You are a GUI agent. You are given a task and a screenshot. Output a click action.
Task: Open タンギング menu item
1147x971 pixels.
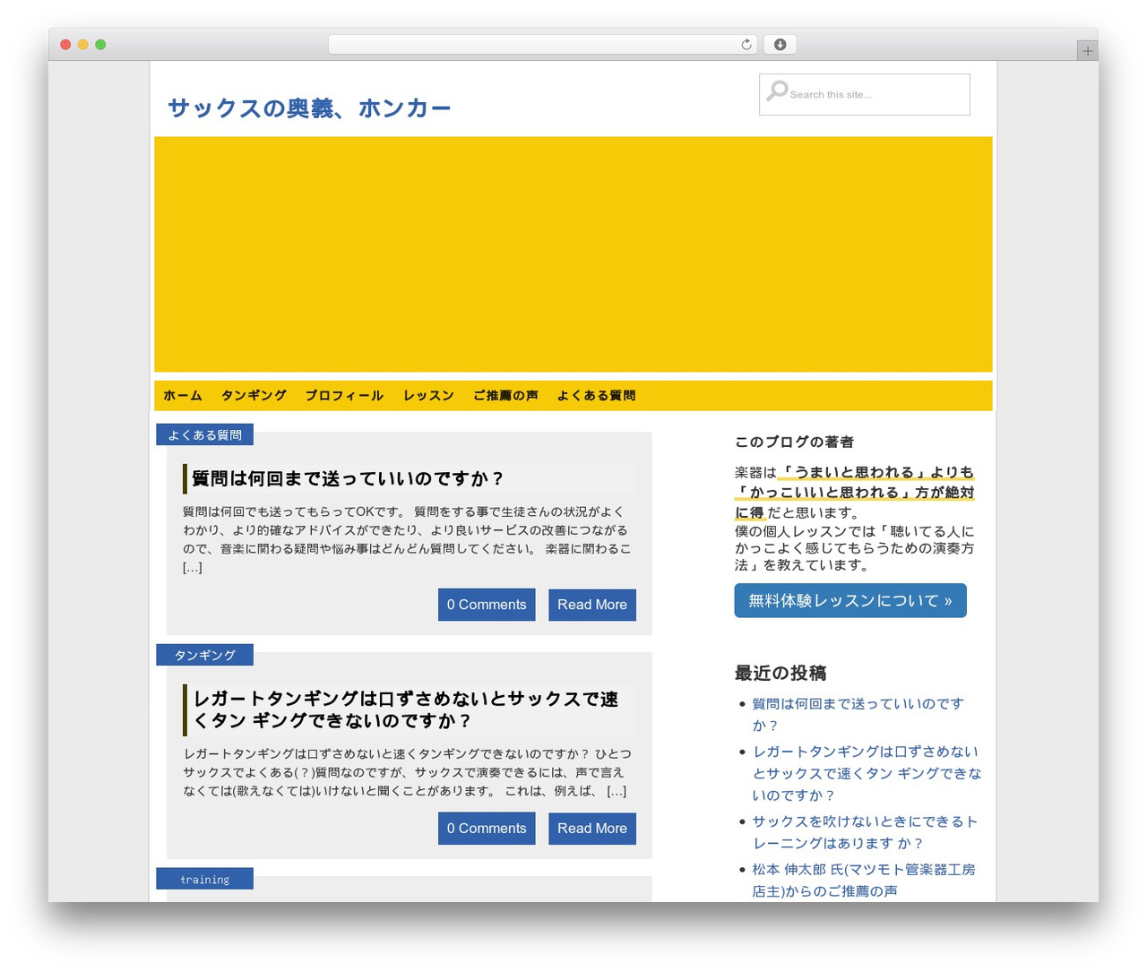click(254, 396)
